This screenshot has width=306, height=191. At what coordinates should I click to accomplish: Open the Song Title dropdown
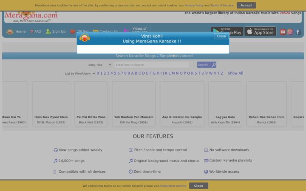click(x=99, y=65)
